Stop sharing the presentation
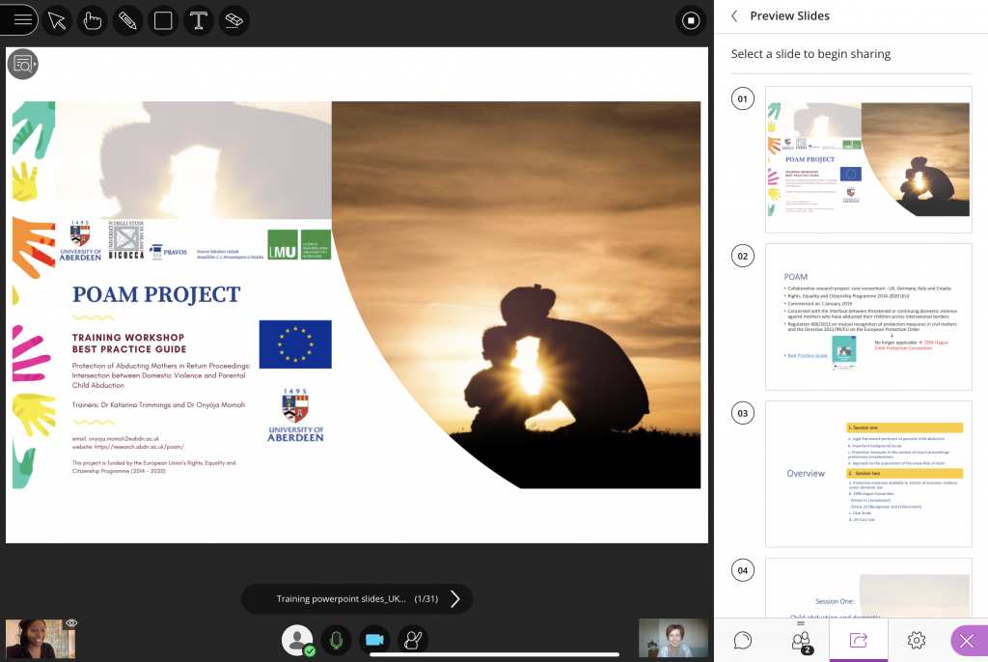 [690, 20]
